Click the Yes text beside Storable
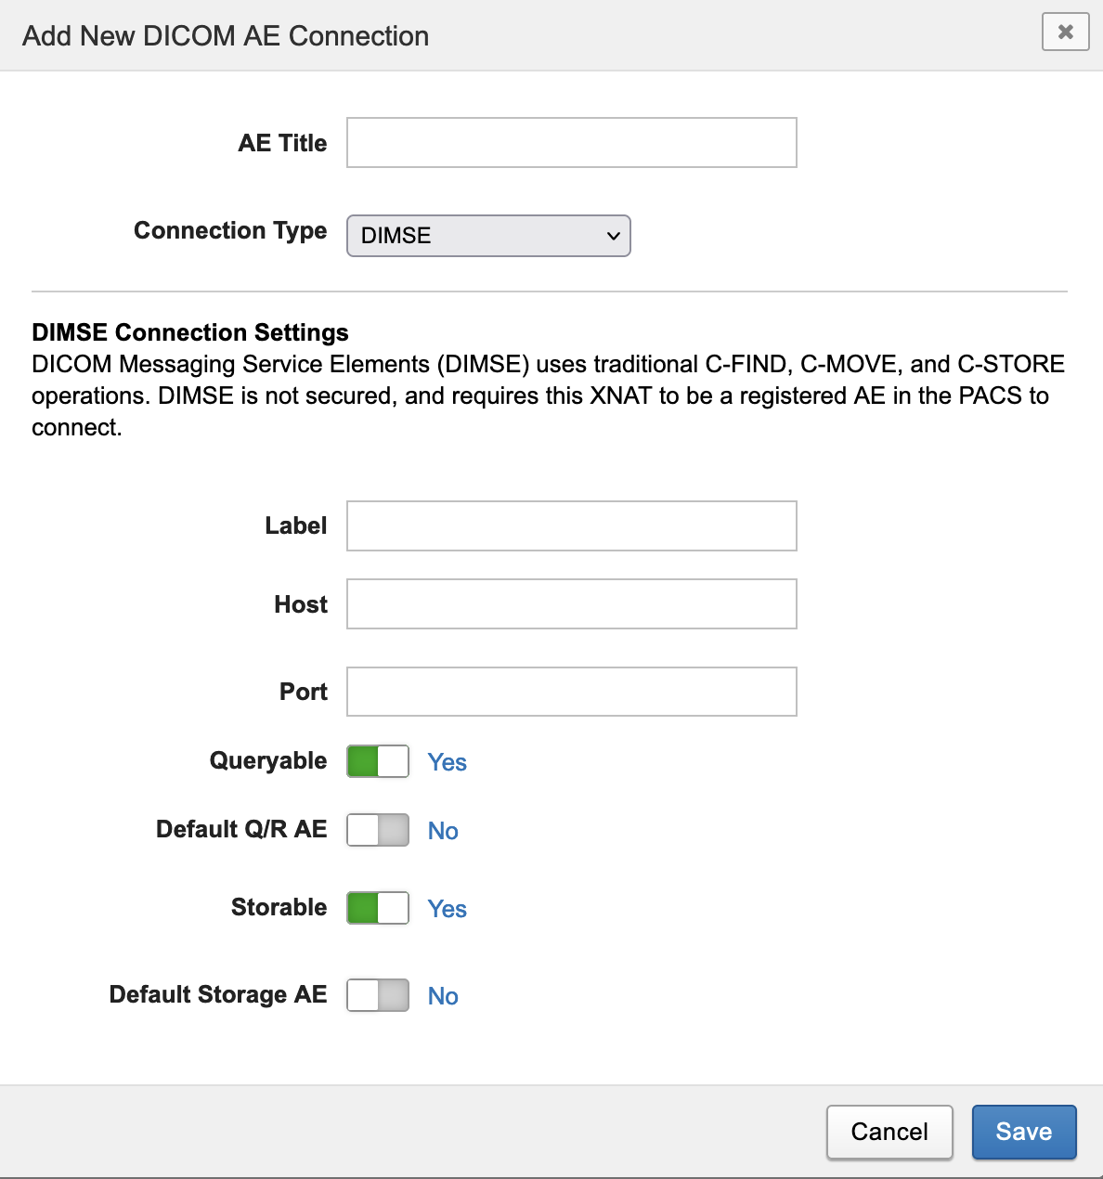The width and height of the screenshot is (1103, 1179). pos(447,909)
